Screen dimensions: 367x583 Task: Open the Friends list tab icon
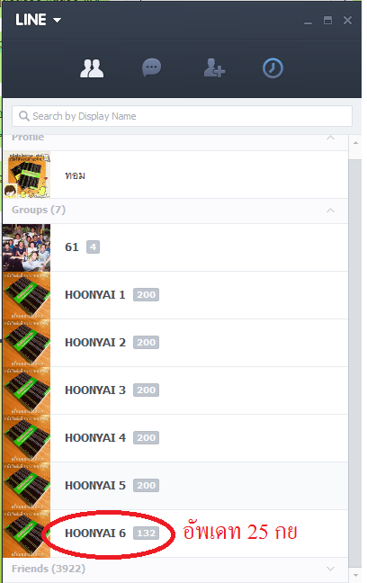coord(92,68)
